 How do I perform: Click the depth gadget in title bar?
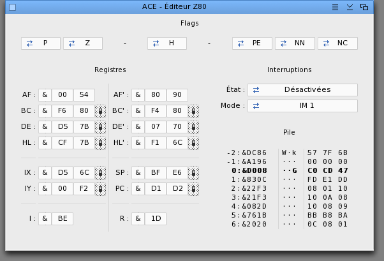(x=364, y=7)
